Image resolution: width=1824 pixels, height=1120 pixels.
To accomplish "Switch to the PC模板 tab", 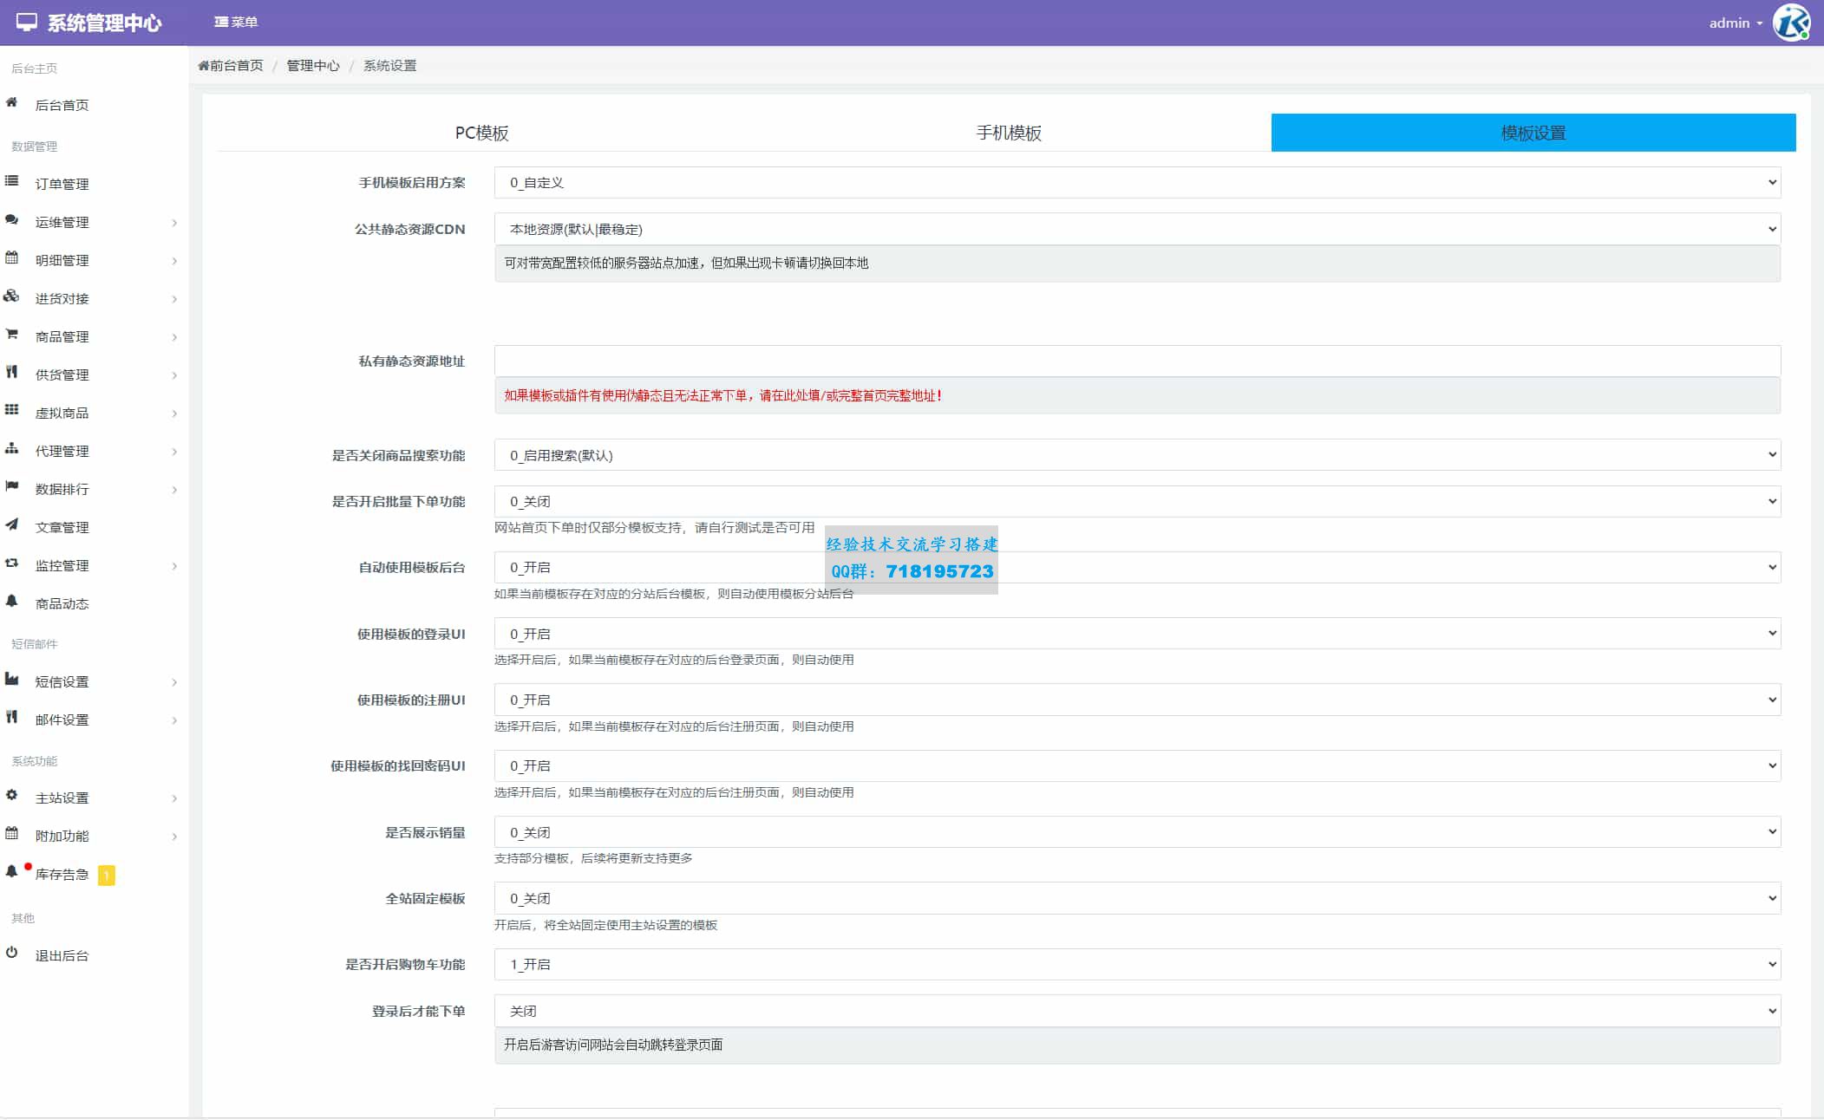I will tap(481, 133).
